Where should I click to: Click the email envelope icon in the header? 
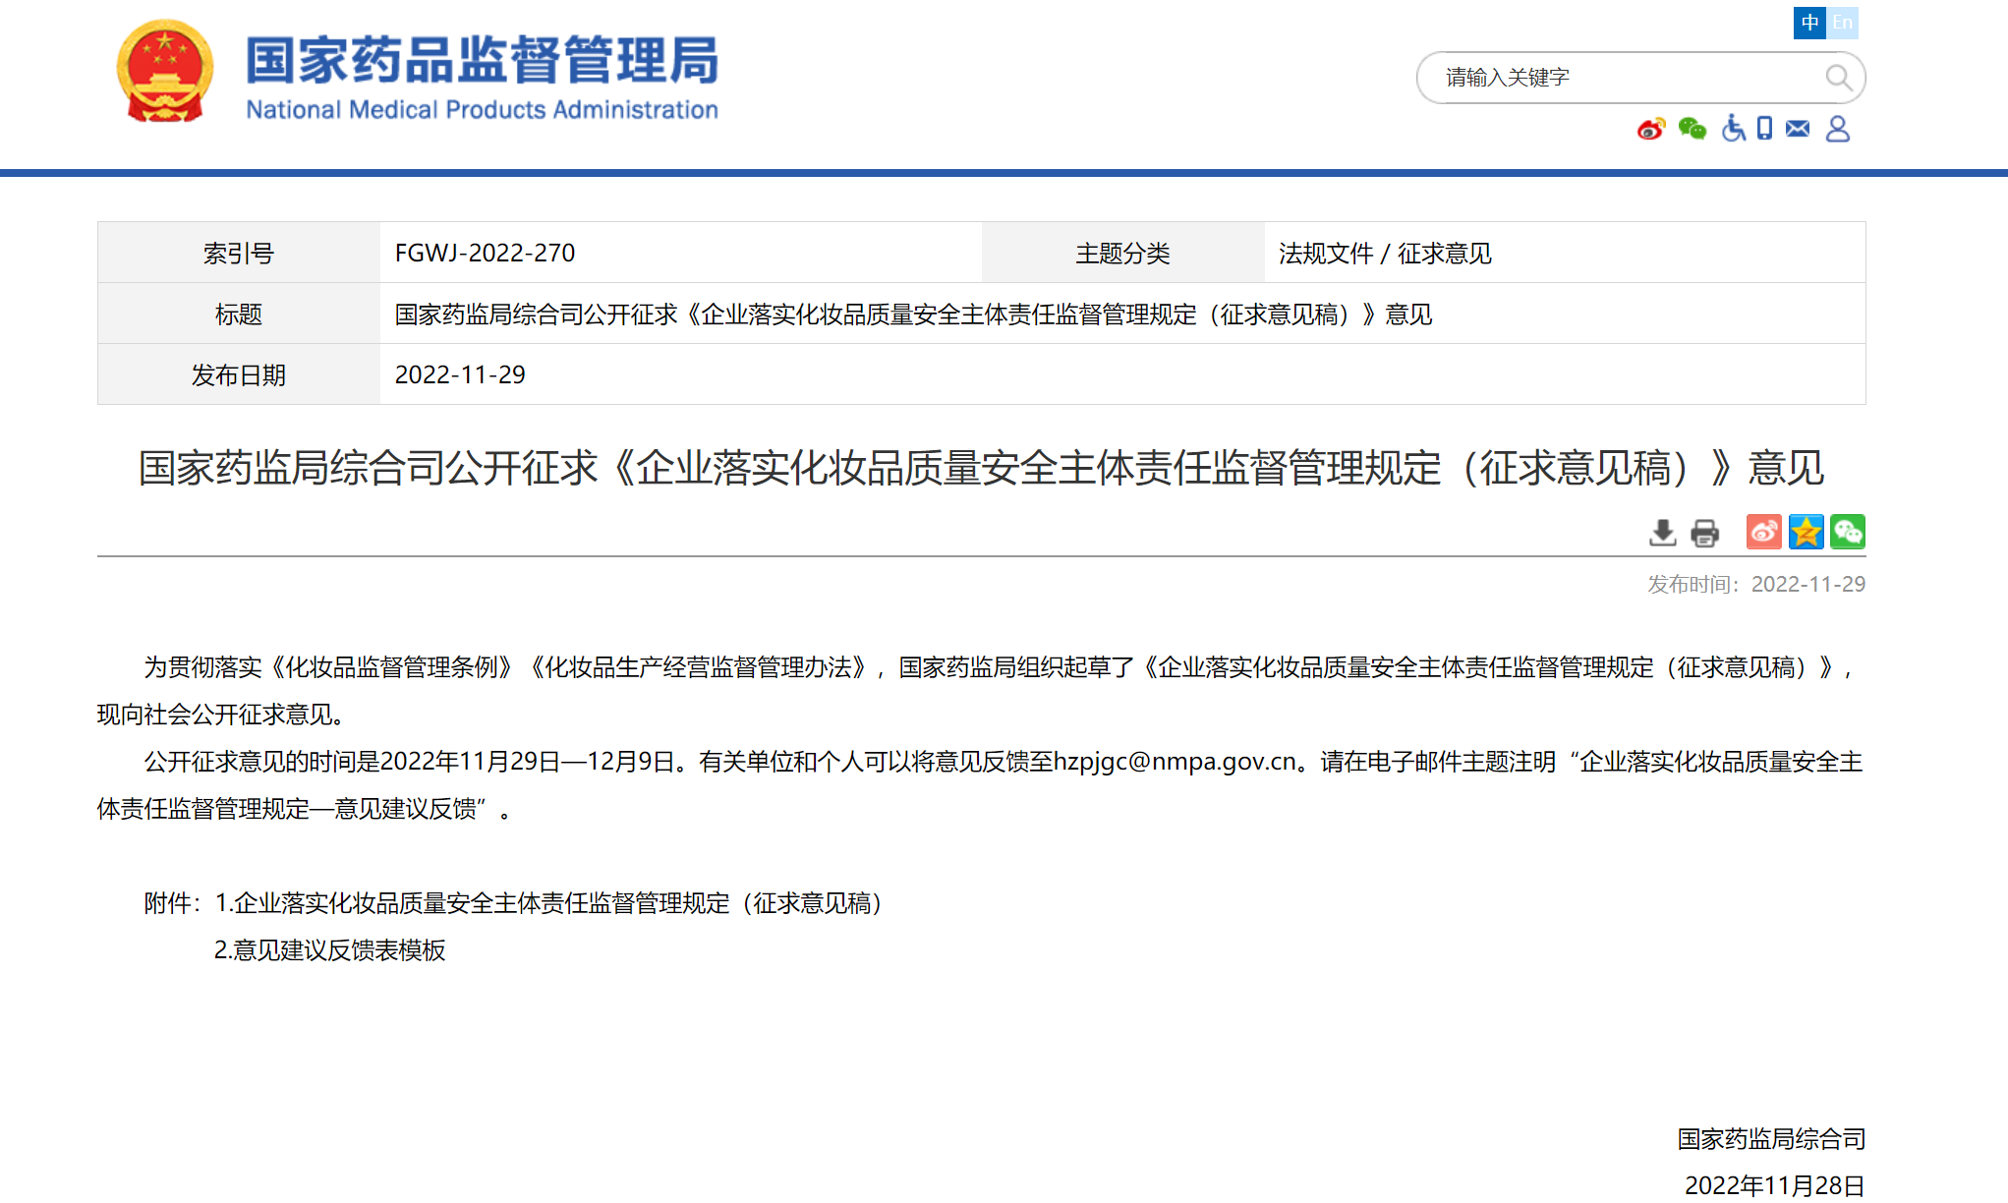[x=1798, y=128]
